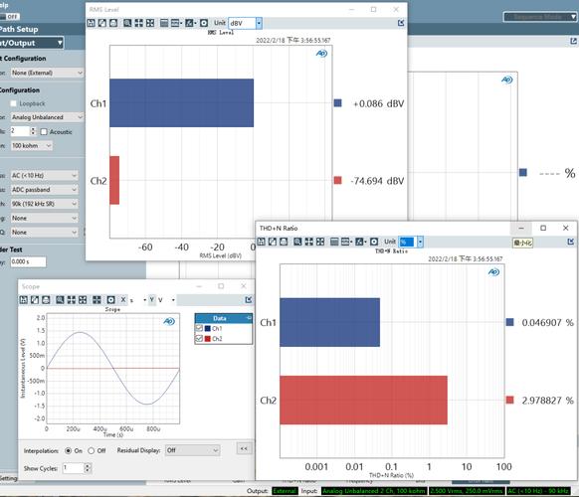Click the export icon in RMS Level toolbar
Viewport: 579px width, 497px height.
click(102, 23)
